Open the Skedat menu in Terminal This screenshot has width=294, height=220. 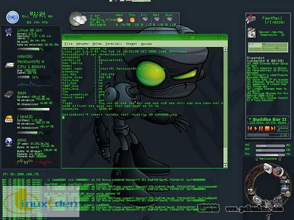tap(131, 44)
